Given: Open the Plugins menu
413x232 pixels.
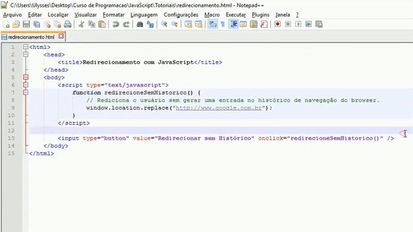Looking at the screenshot, I should (x=261, y=15).
